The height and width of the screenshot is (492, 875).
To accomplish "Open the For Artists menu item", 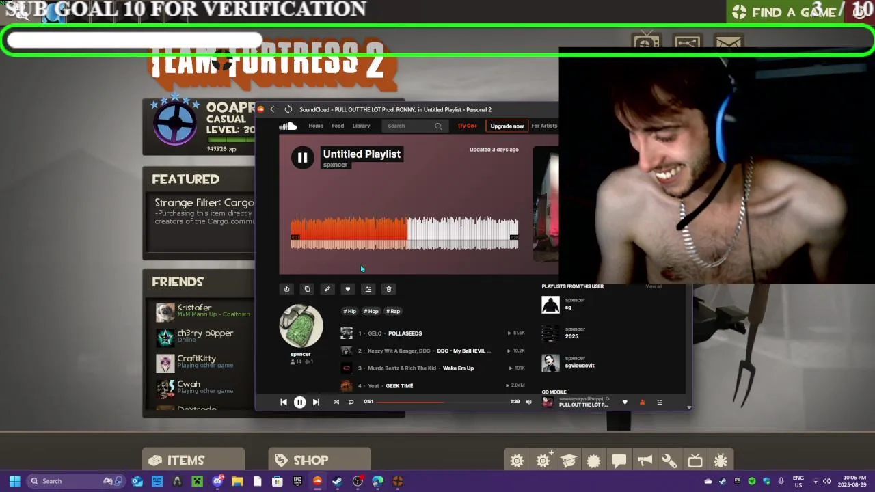I will click(x=544, y=126).
